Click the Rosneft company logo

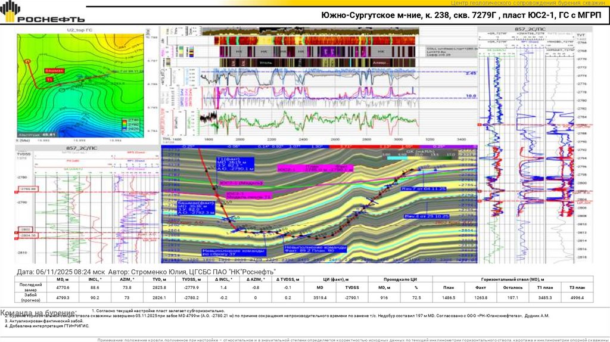click(x=42, y=12)
